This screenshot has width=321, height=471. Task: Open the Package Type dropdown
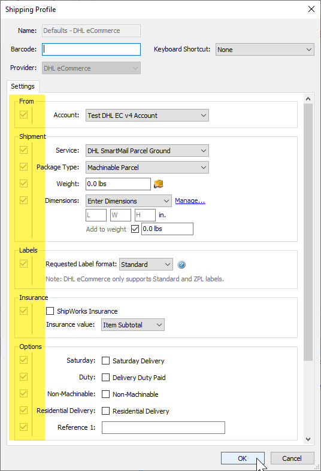(x=147, y=168)
